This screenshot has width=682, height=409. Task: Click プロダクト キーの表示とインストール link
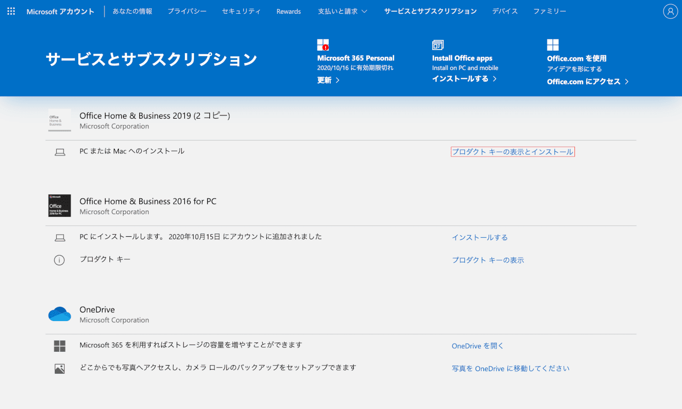pos(513,152)
